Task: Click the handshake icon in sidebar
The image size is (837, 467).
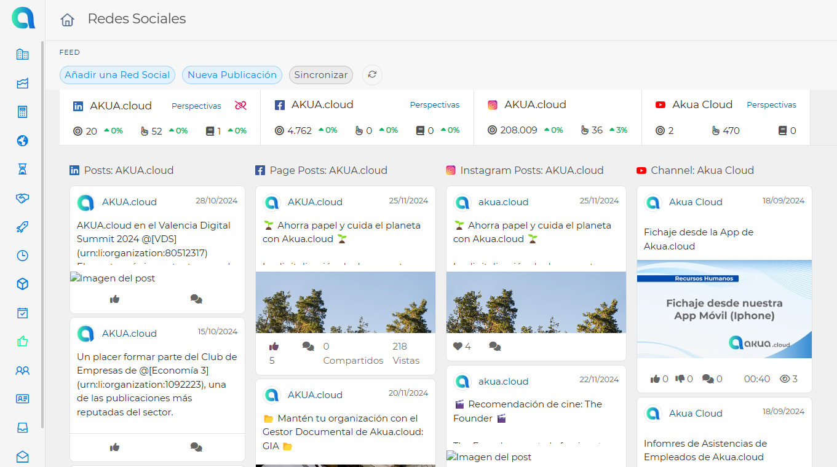Action: coord(23,198)
